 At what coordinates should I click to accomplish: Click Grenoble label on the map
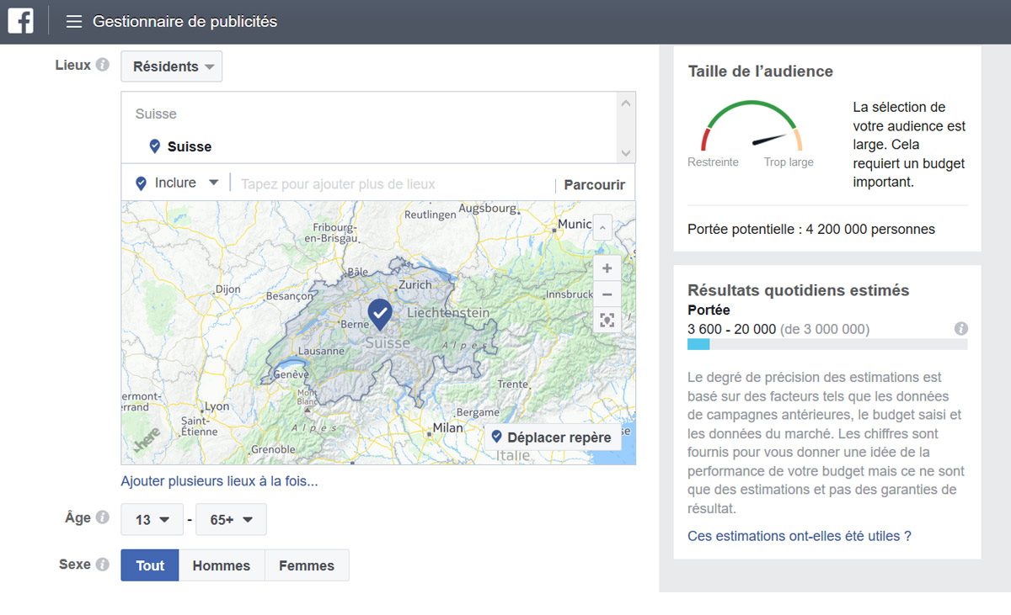click(x=273, y=449)
